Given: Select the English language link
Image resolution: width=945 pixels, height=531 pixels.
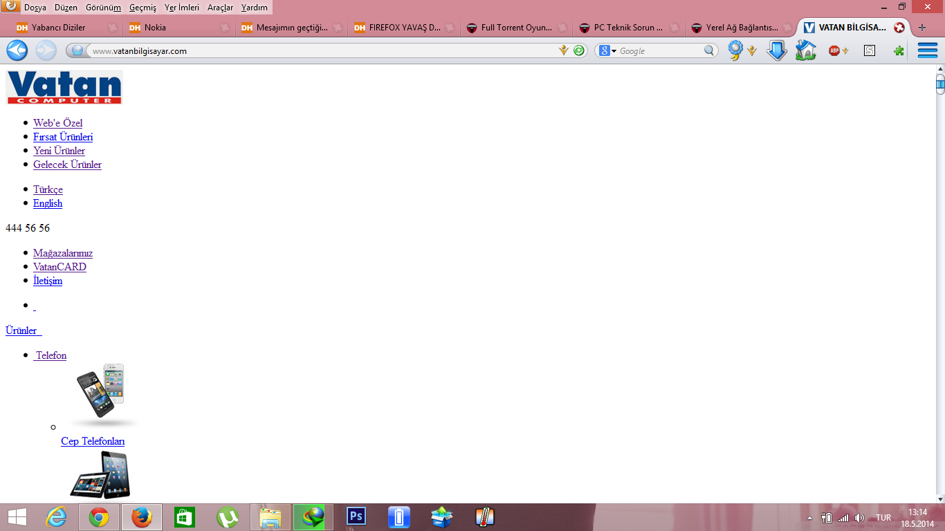Looking at the screenshot, I should 48,203.
